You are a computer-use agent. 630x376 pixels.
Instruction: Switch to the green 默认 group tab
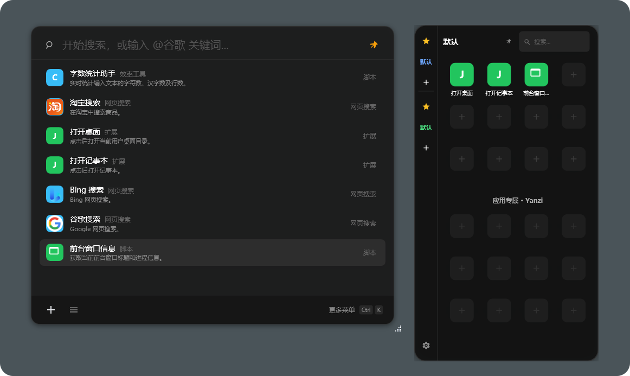coord(426,127)
